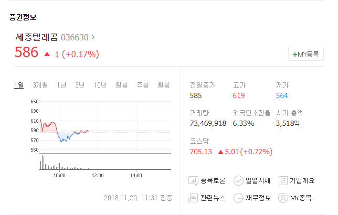Select the 1일 chart tab
Image resolution: width=338 pixels, height=215 pixels.
tap(19, 85)
